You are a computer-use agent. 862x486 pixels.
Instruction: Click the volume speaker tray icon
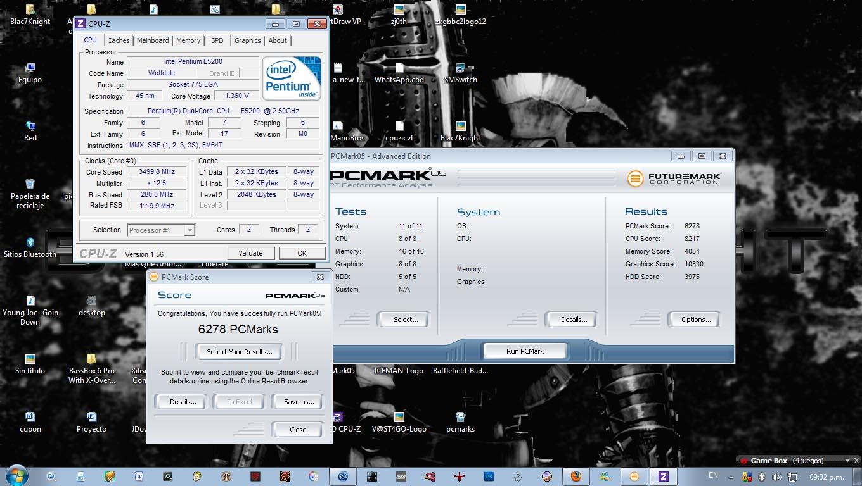pyautogui.click(x=776, y=477)
